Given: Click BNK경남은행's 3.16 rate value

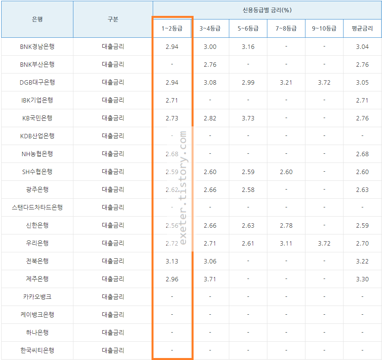Looking at the screenshot, I should coord(248,46).
